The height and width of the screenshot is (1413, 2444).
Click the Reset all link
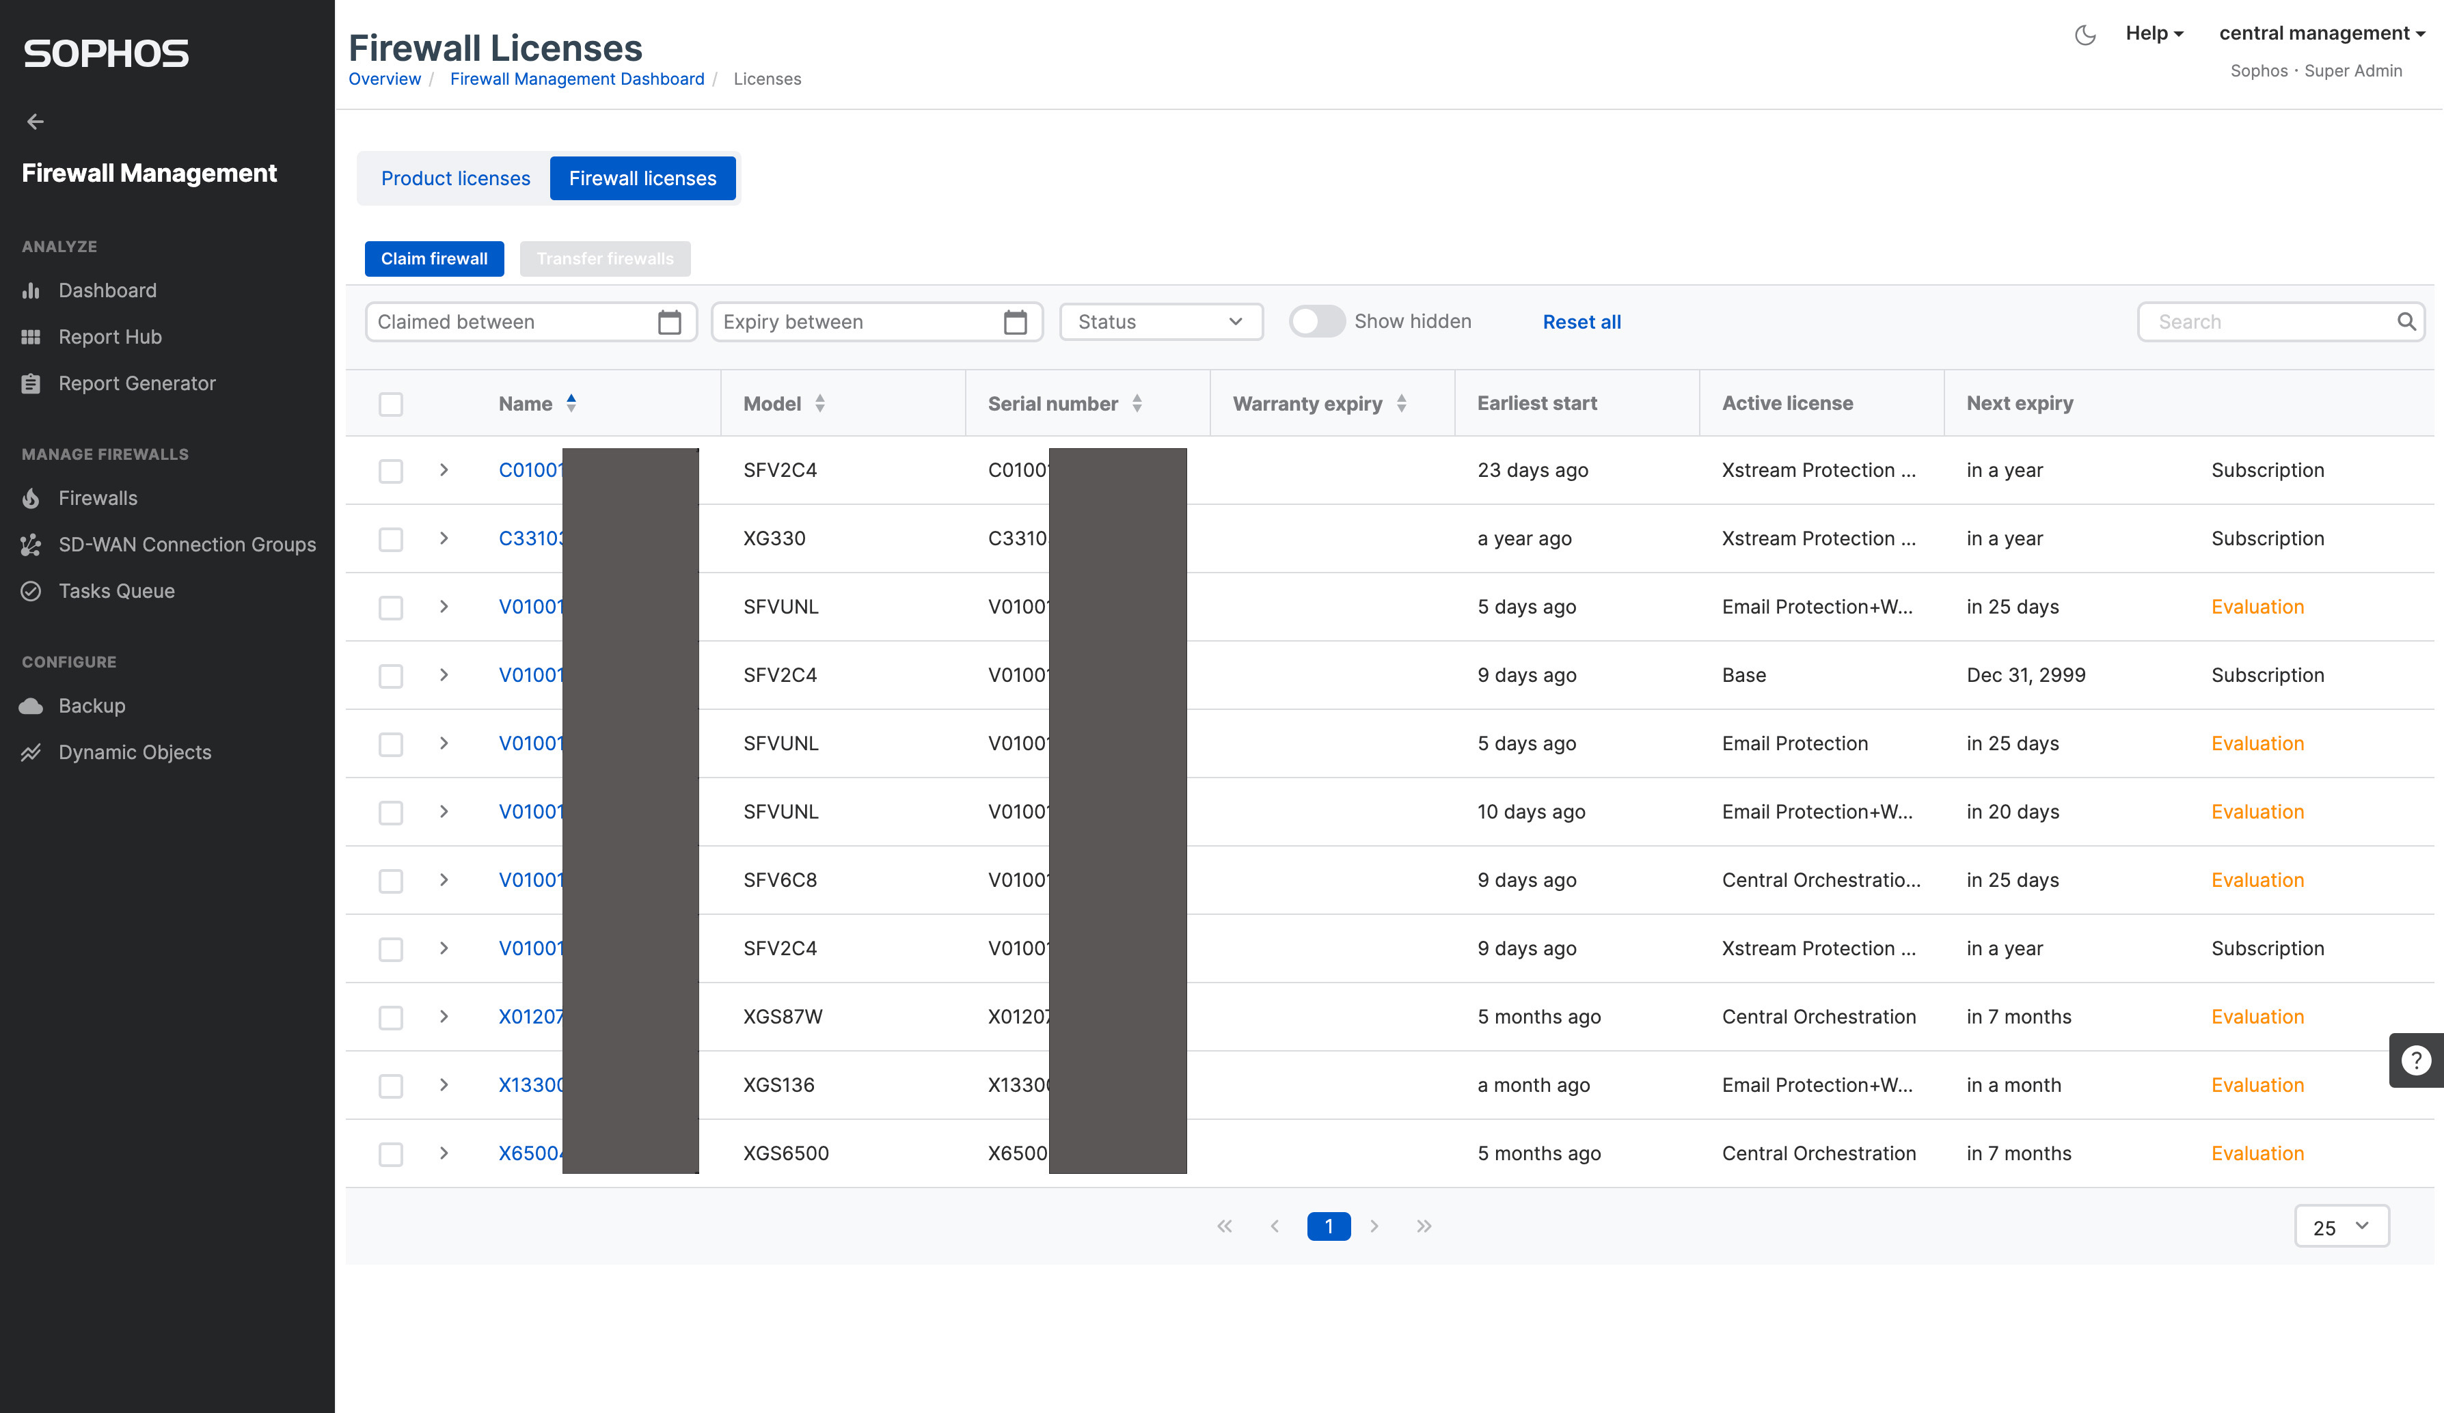pyautogui.click(x=1581, y=322)
